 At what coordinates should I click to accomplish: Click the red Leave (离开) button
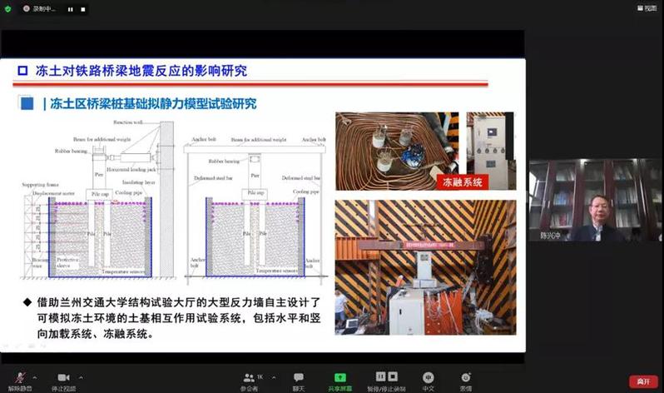[x=642, y=381]
